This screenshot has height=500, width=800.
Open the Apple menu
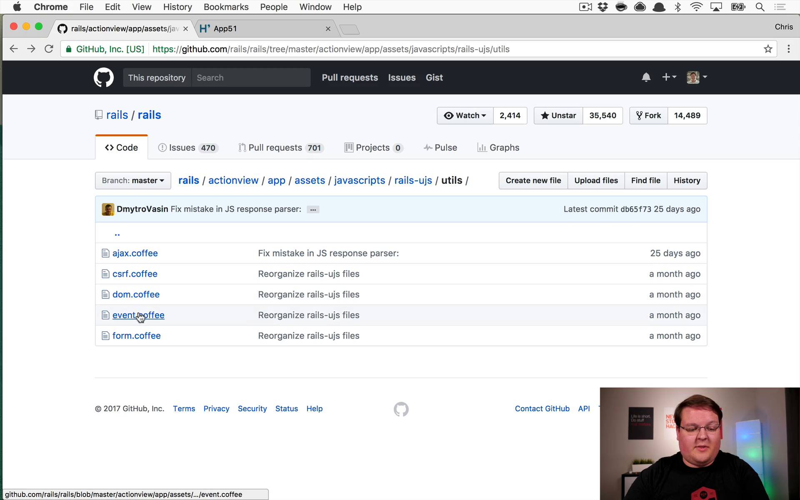tap(17, 7)
